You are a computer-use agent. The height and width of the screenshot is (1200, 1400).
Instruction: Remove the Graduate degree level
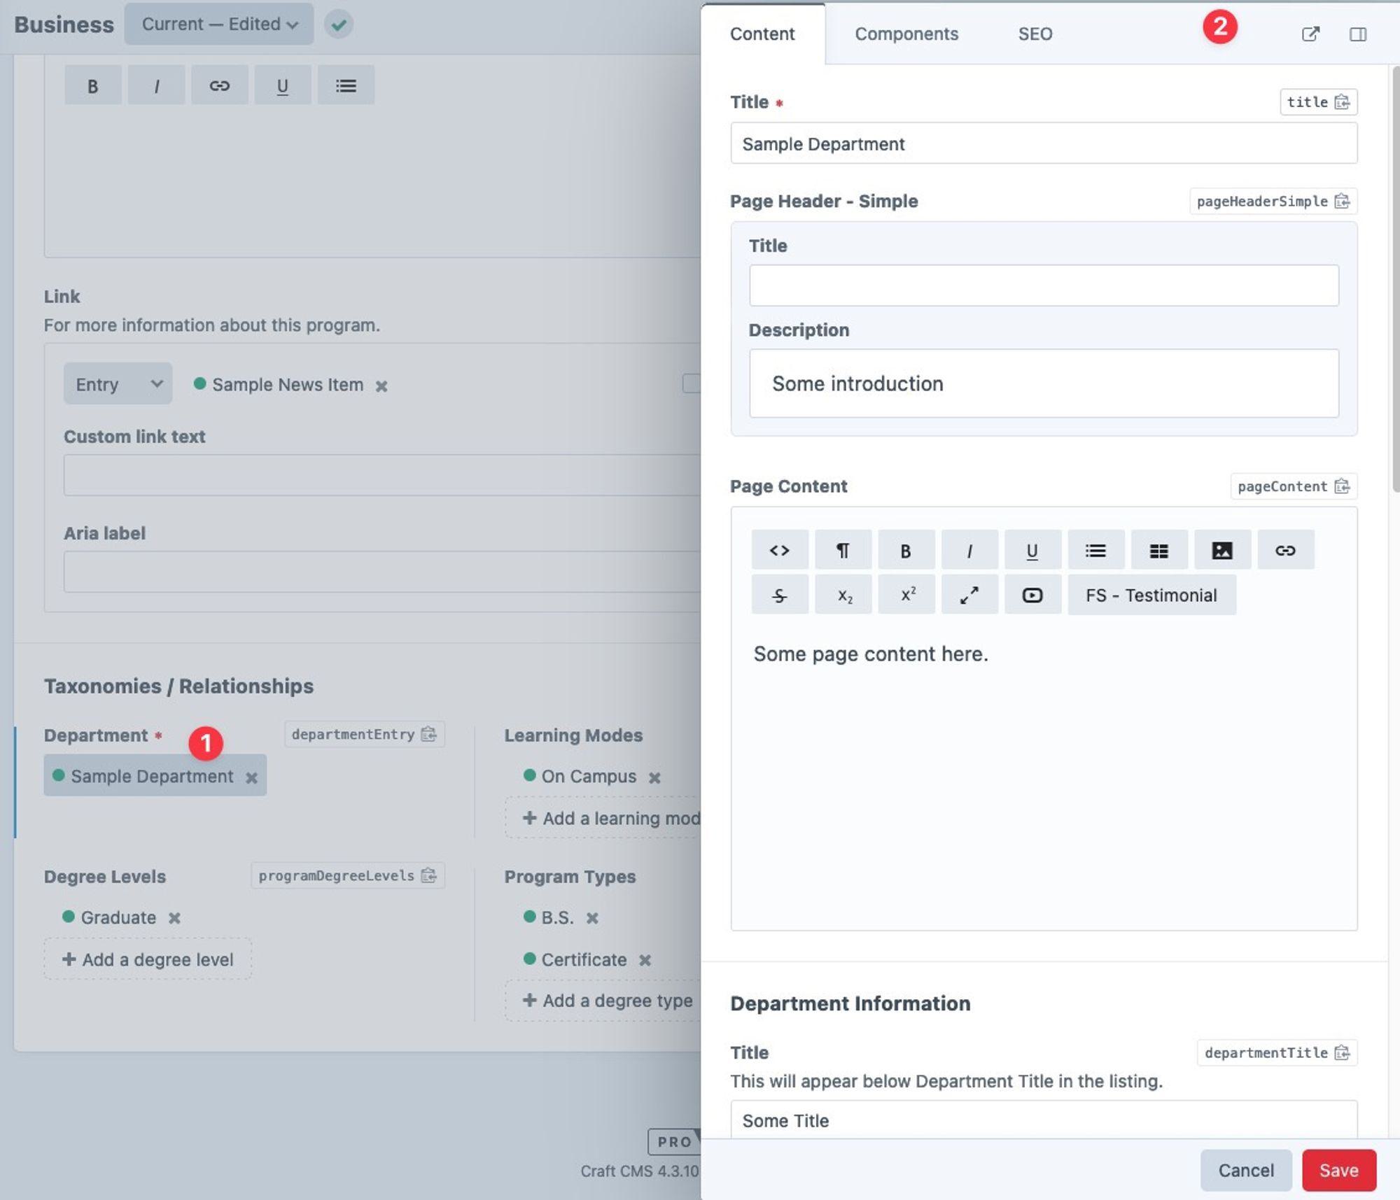pyautogui.click(x=174, y=918)
